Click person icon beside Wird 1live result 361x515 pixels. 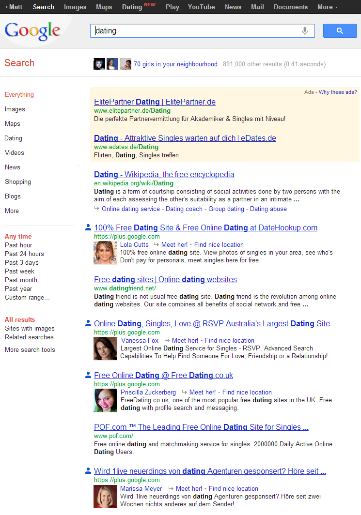88,470
